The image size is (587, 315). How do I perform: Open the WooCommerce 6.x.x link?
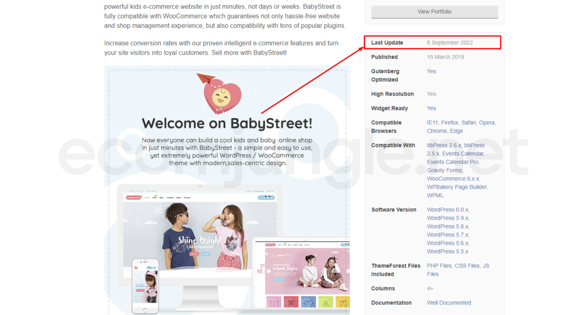tap(453, 179)
